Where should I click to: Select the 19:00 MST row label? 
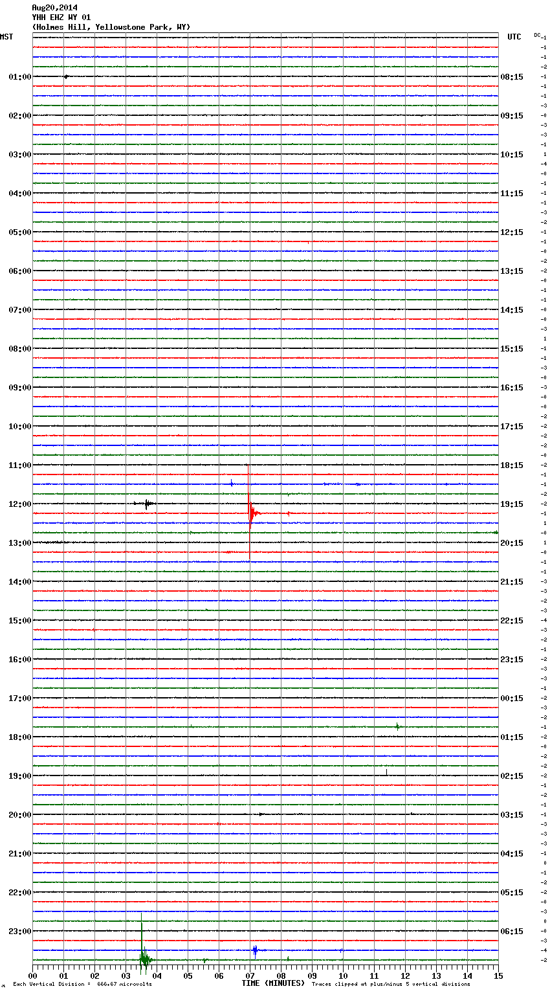[x=19, y=776]
